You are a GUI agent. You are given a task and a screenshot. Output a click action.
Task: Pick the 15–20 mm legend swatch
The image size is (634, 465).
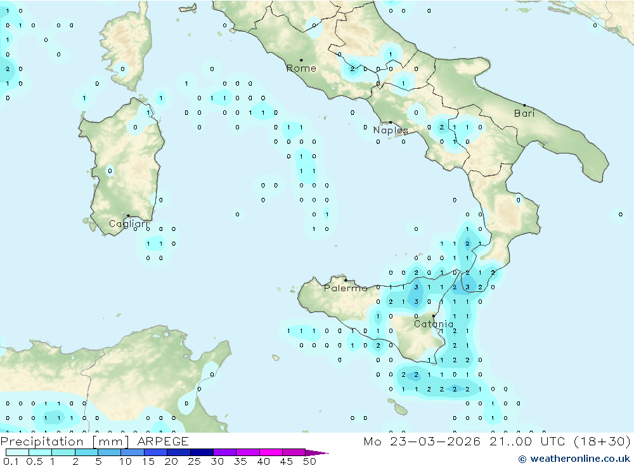point(155,452)
